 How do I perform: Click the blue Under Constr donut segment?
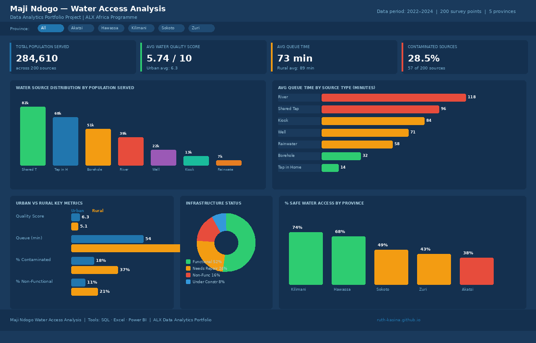[x=220, y=222]
